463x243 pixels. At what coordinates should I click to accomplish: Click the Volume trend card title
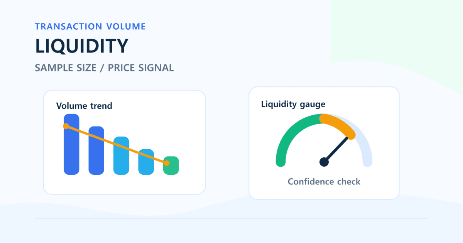(84, 106)
